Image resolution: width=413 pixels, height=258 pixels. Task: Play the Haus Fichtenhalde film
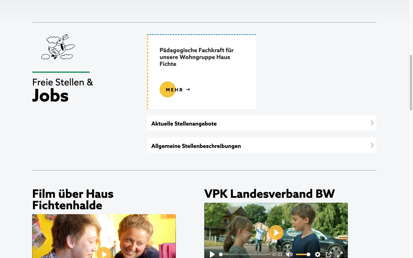click(104, 254)
